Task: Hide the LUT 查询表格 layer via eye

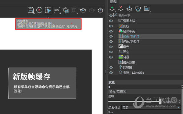Action: (x=111, y=21)
